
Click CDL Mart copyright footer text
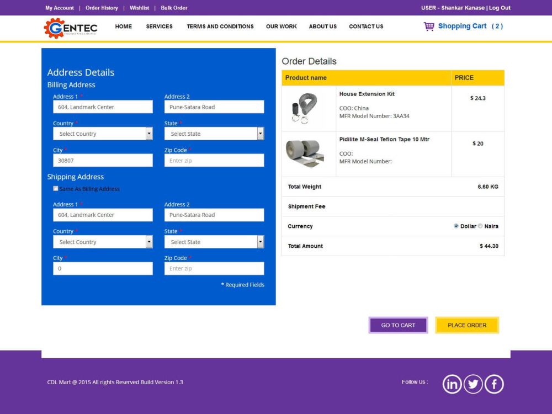115,382
